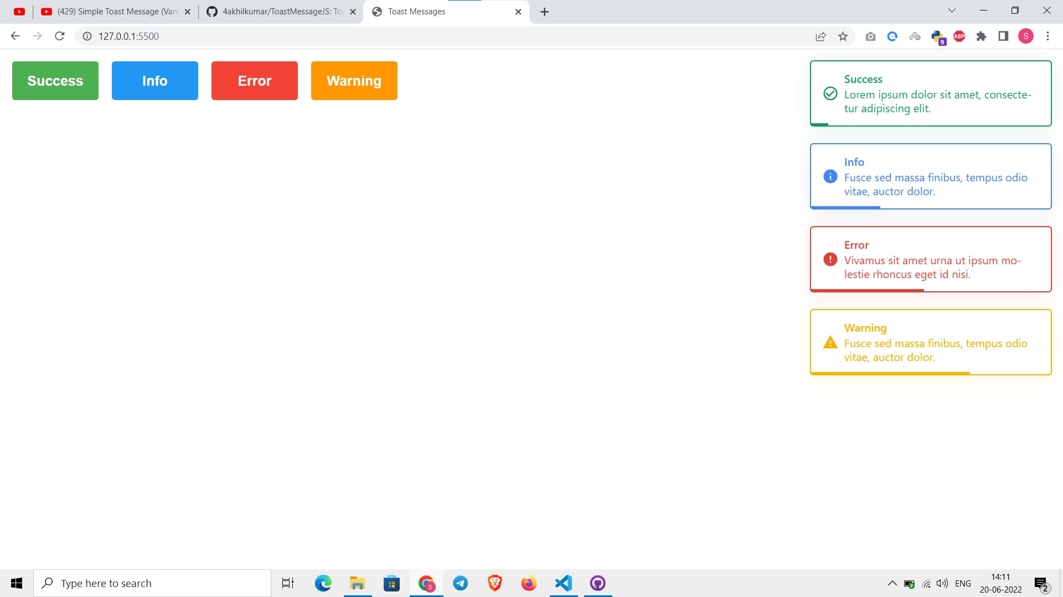Click the orange Warning button

[354, 81]
